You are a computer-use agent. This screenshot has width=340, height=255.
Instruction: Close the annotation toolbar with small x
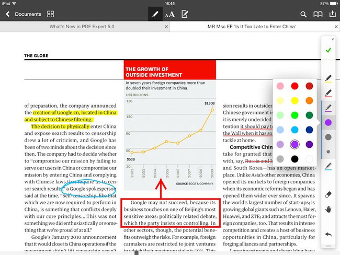coord(333,39)
